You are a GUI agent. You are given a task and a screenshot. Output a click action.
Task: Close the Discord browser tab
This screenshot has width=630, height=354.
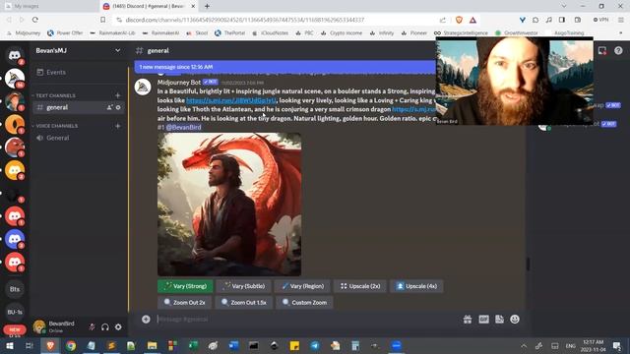click(x=193, y=7)
